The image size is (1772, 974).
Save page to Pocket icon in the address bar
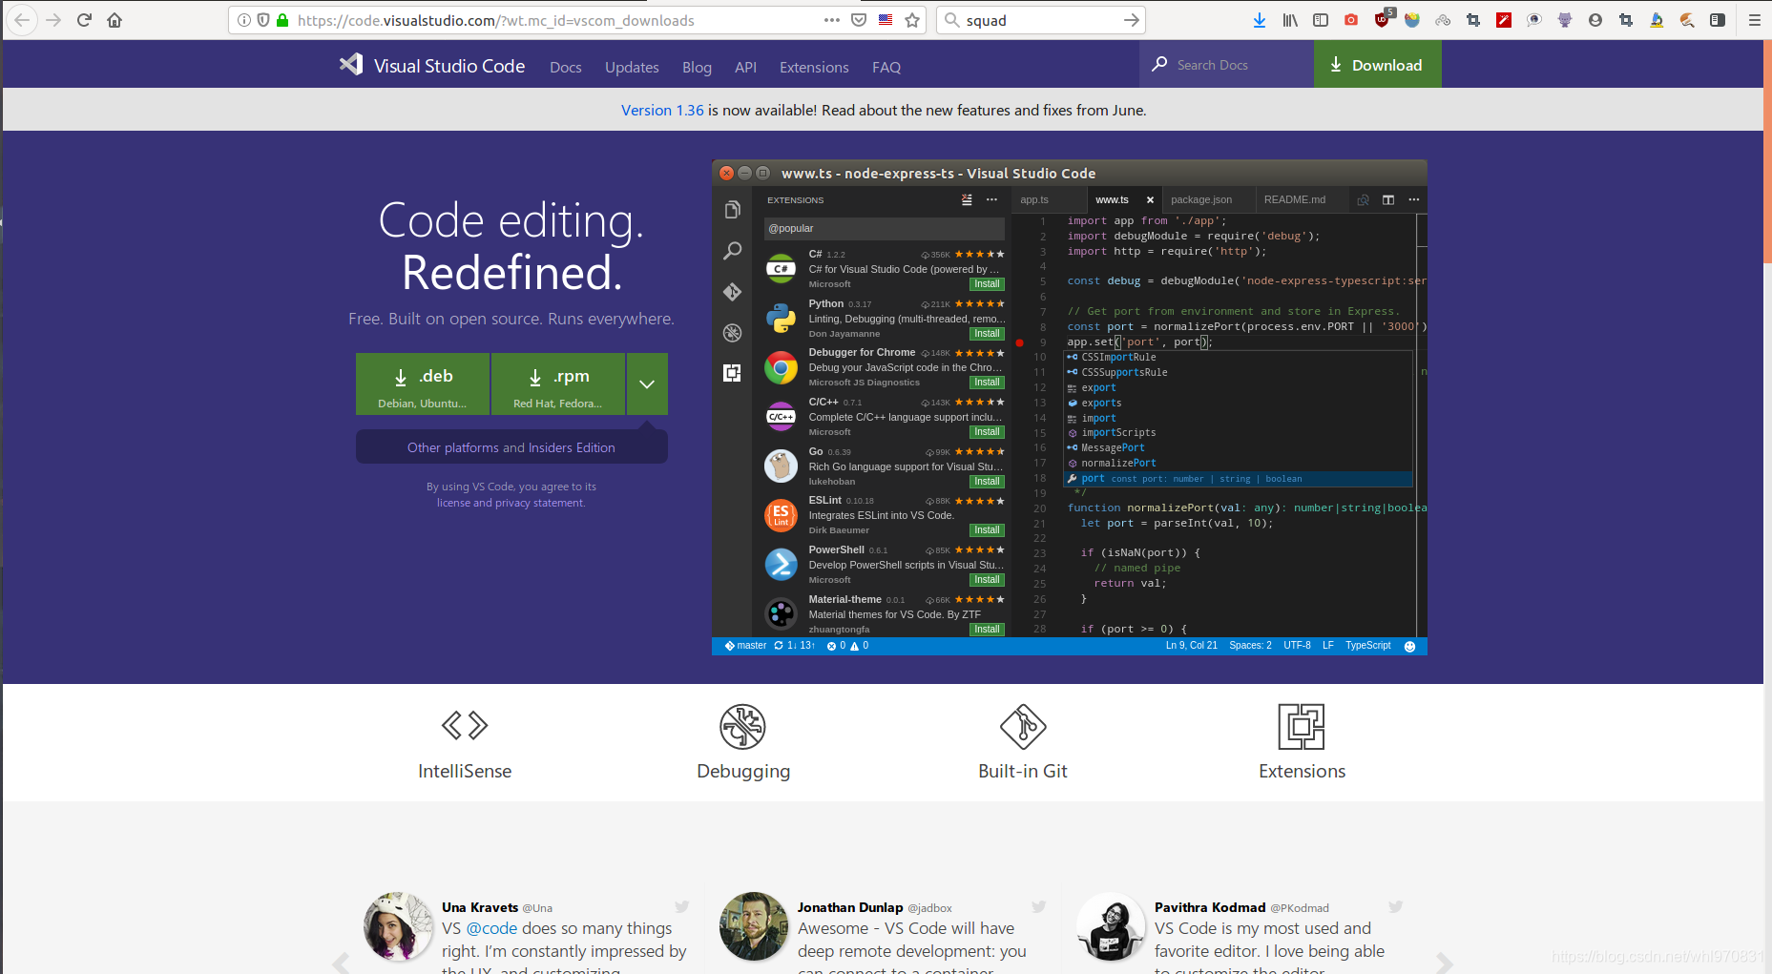coord(859,20)
